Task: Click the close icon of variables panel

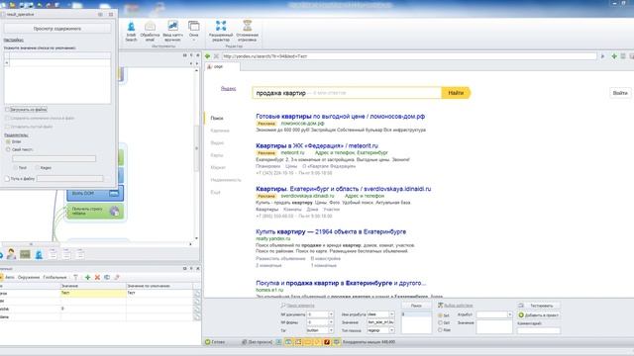Action: (198, 268)
